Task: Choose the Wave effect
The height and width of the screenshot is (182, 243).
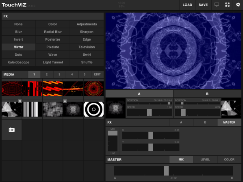Action: [x=53, y=54]
